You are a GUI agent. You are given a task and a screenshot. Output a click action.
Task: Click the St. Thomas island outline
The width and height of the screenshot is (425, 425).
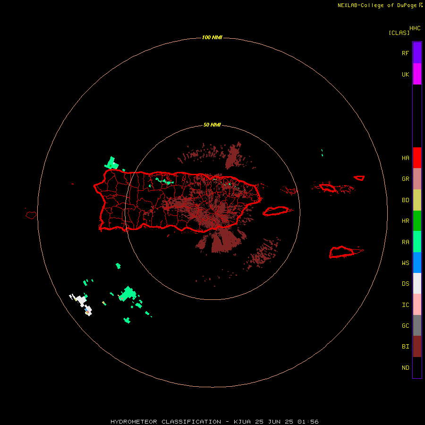pyautogui.click(x=327, y=187)
